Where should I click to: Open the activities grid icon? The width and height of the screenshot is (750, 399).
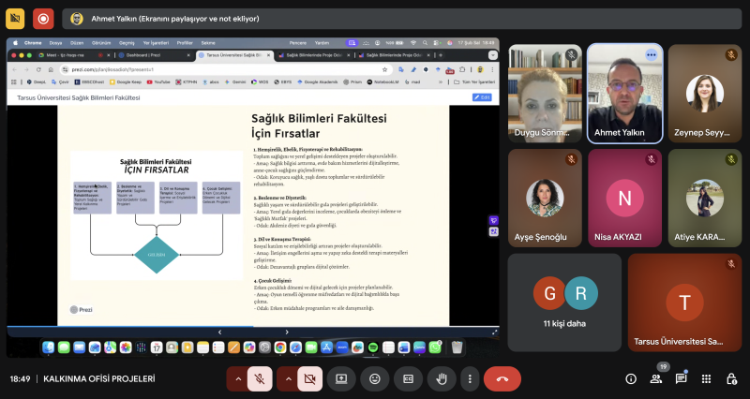pyautogui.click(x=706, y=378)
